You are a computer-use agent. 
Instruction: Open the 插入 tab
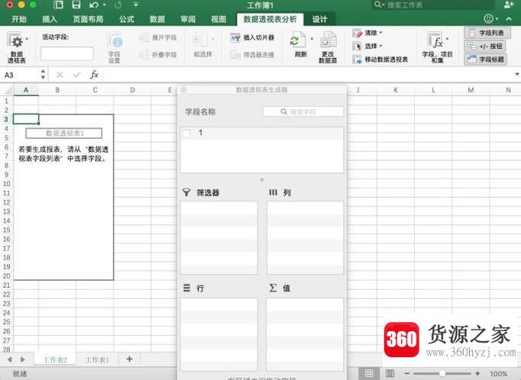tap(50, 19)
